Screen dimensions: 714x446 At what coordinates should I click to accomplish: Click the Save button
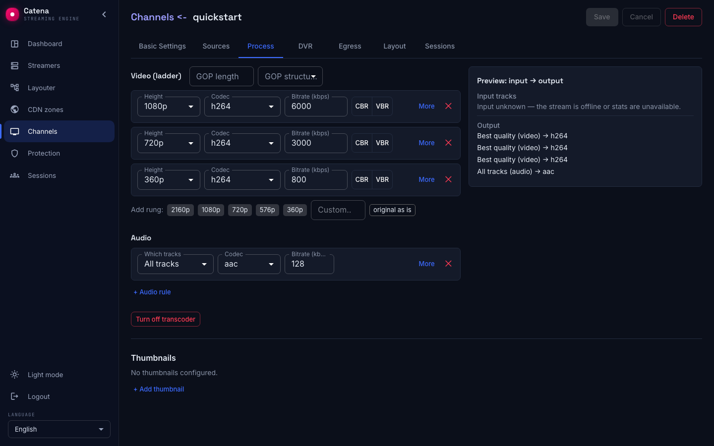click(602, 17)
